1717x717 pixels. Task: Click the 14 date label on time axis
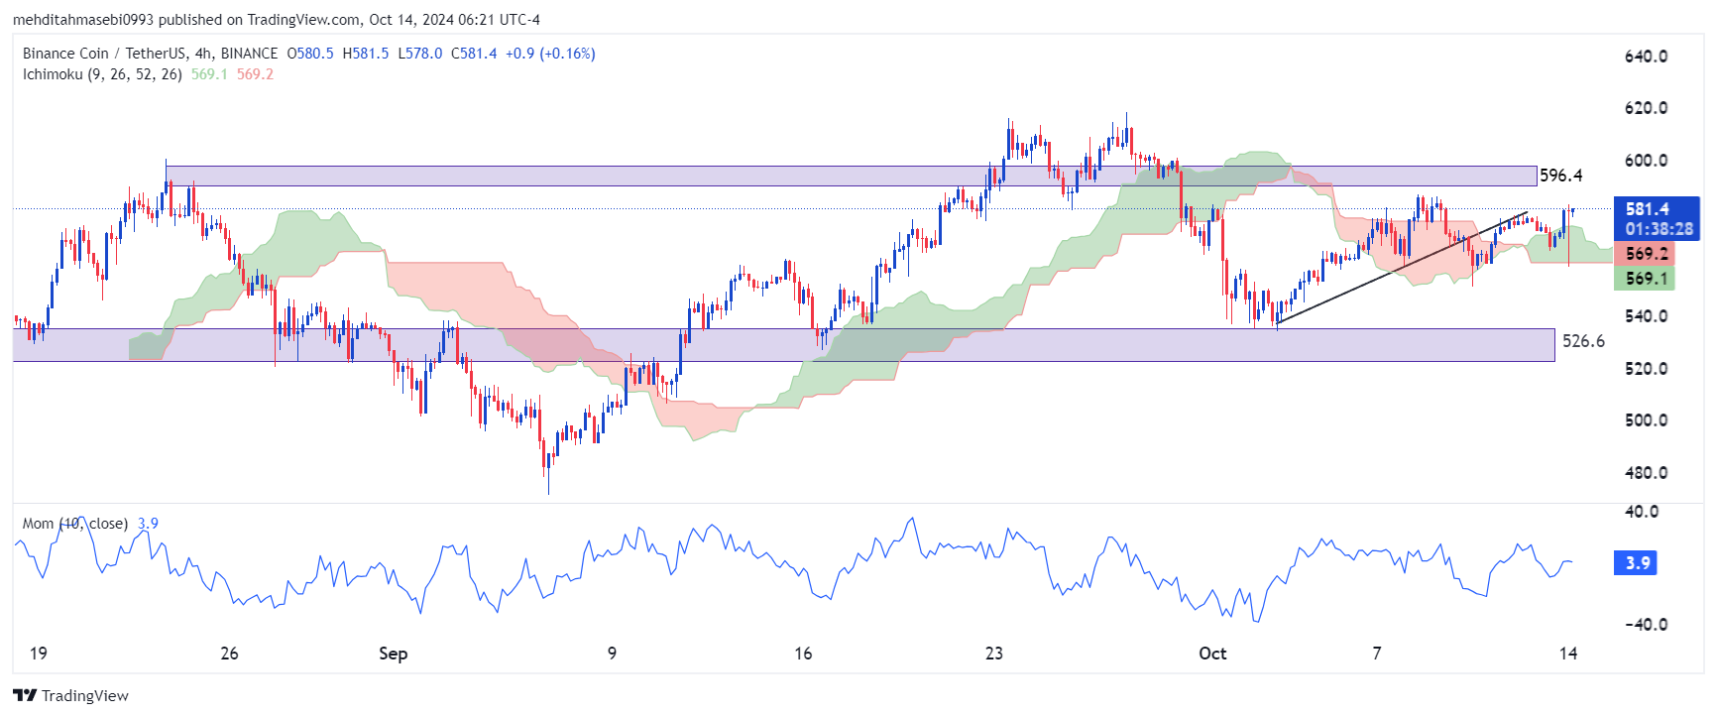1568,654
